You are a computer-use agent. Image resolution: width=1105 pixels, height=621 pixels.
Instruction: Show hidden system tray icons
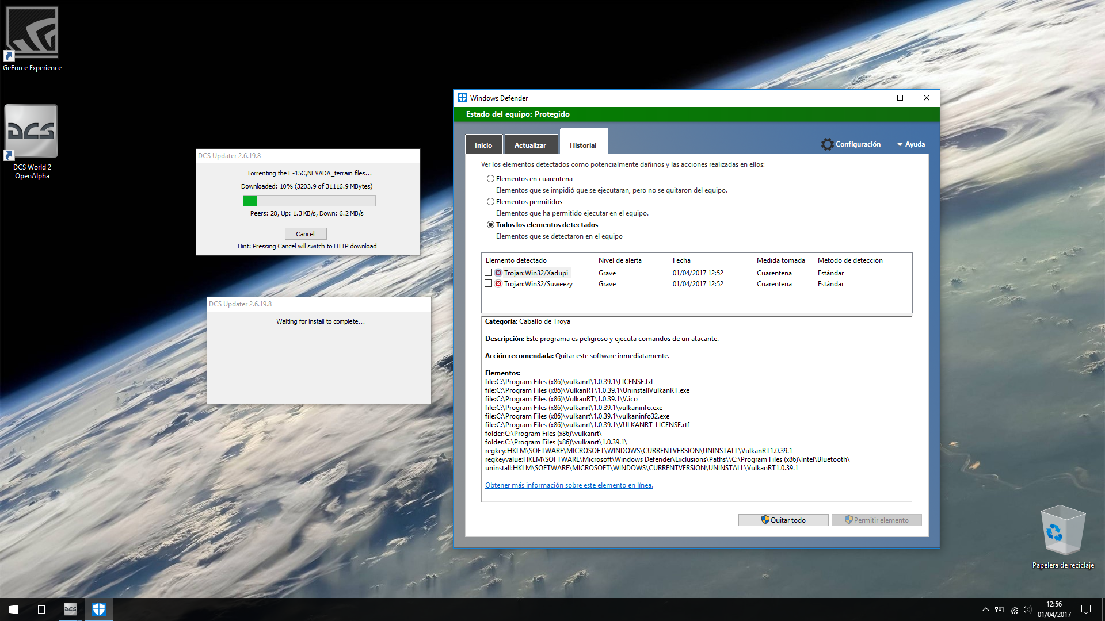coord(985,609)
